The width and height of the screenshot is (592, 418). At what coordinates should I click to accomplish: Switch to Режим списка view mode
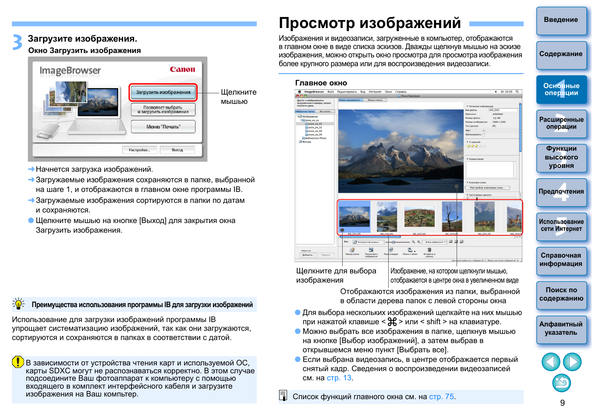375,100
